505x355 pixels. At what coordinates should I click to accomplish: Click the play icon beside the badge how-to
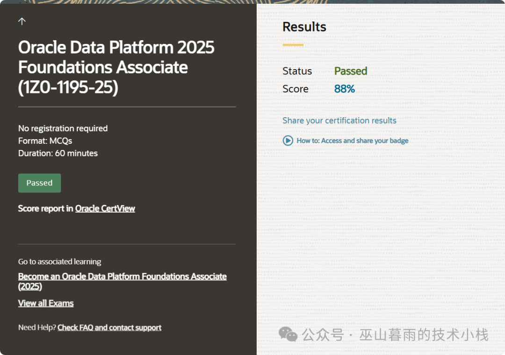pyautogui.click(x=288, y=141)
